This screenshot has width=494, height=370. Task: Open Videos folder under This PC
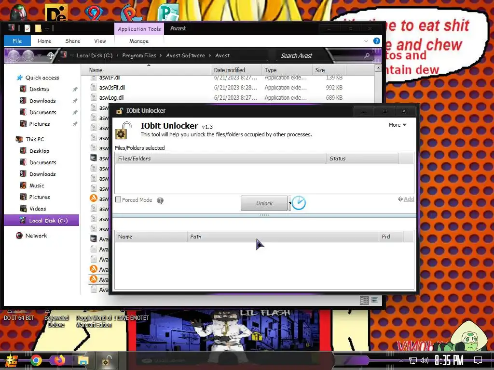pos(38,209)
